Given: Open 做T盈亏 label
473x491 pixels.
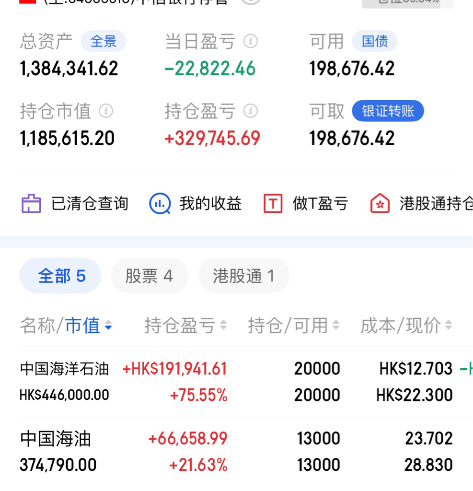Looking at the screenshot, I should 320,203.
